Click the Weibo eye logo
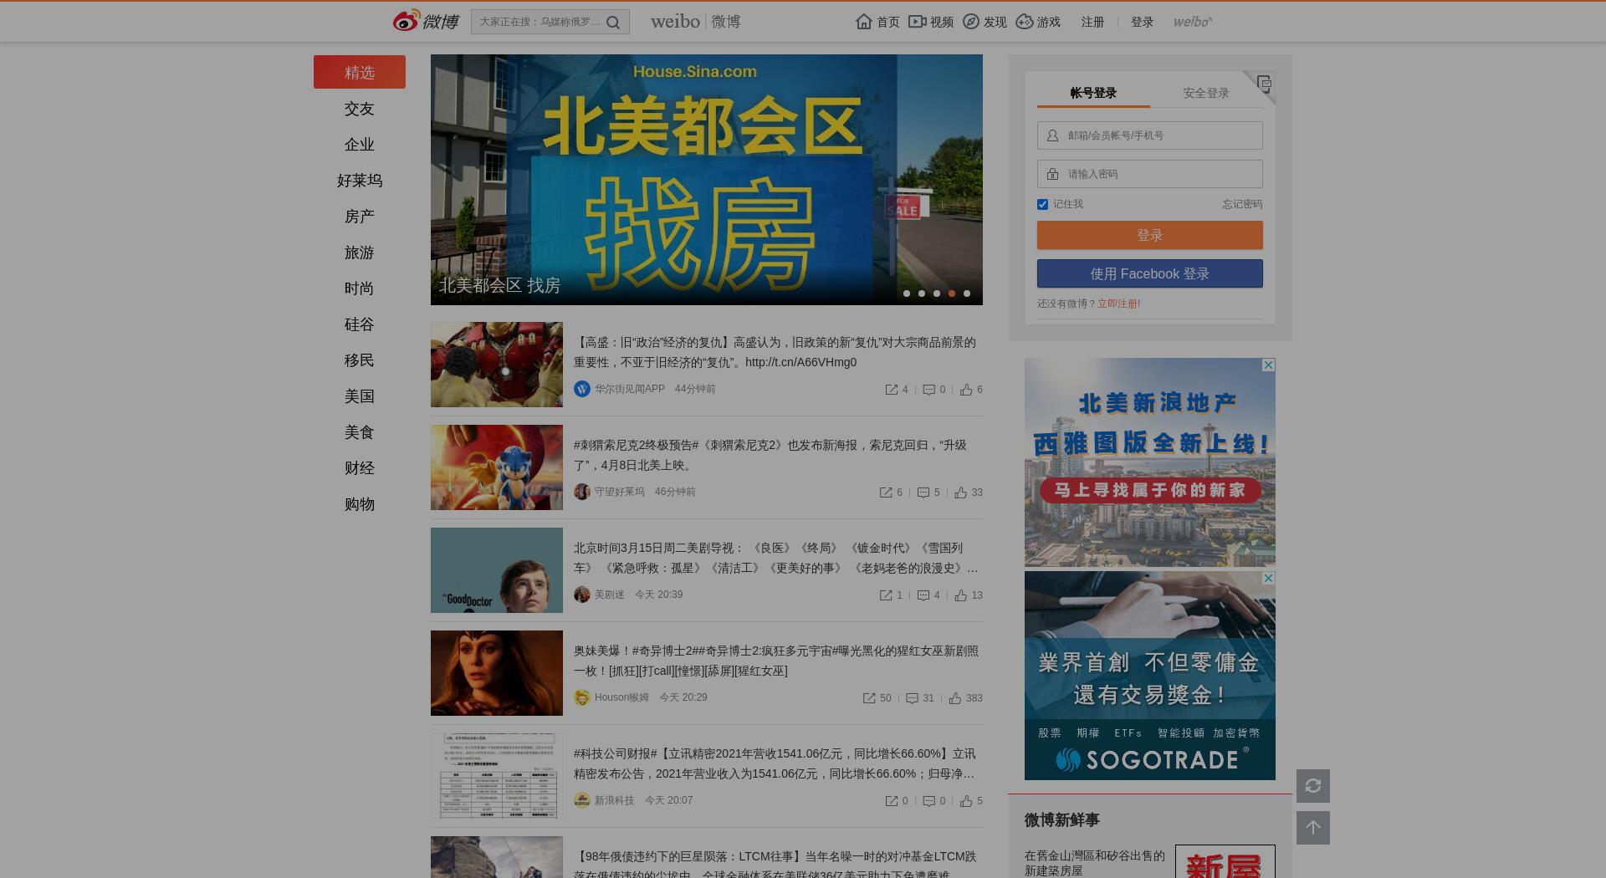The height and width of the screenshot is (878, 1606). 407,20
